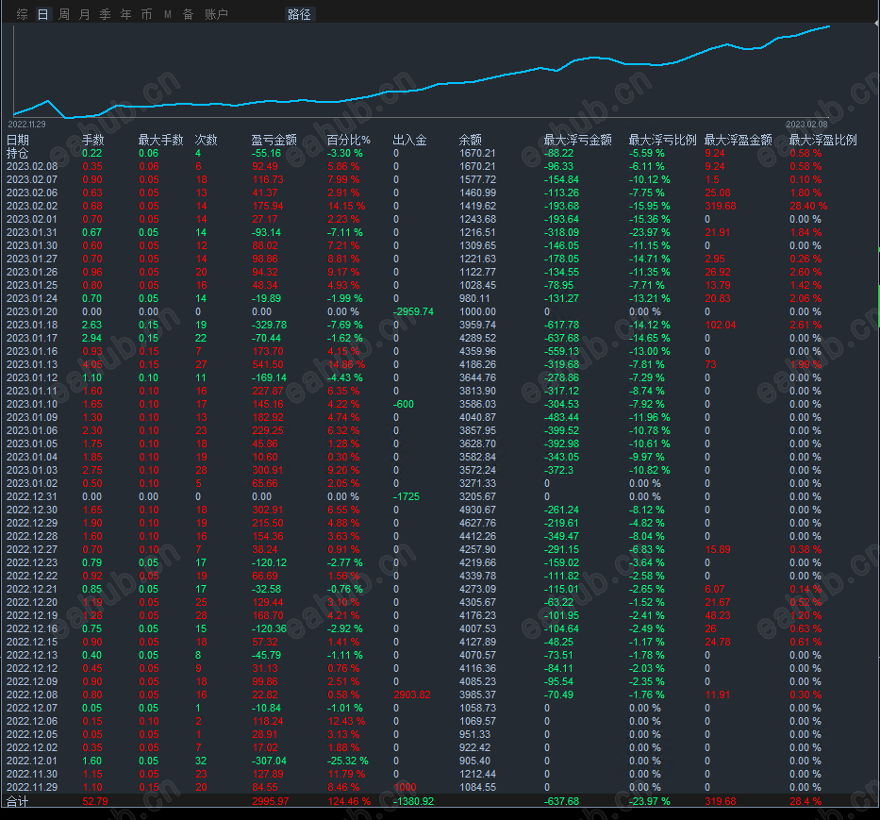
Task: Select the M tab
Action: coord(168,14)
